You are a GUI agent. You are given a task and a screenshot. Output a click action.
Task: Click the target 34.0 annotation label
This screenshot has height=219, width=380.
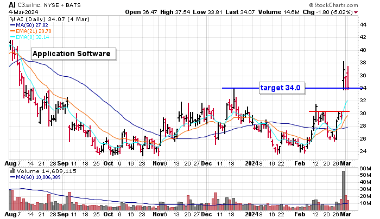click(x=282, y=88)
